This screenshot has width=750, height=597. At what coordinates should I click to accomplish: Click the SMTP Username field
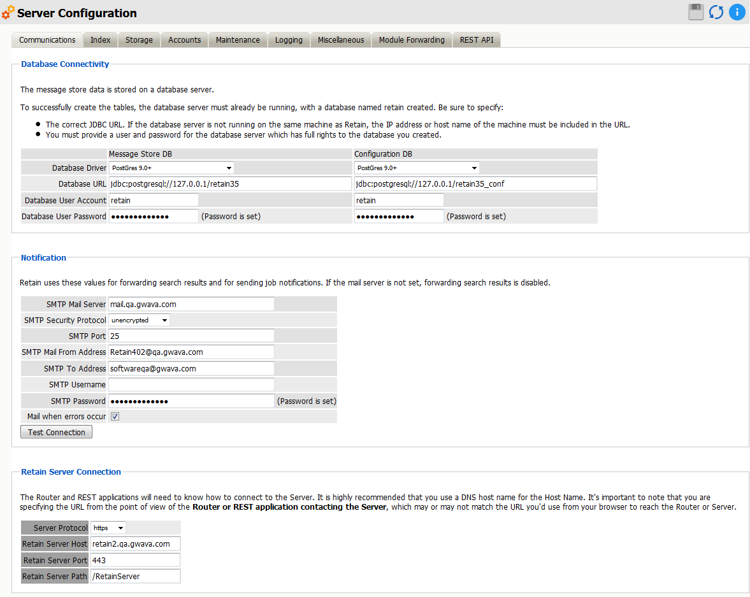click(x=191, y=385)
